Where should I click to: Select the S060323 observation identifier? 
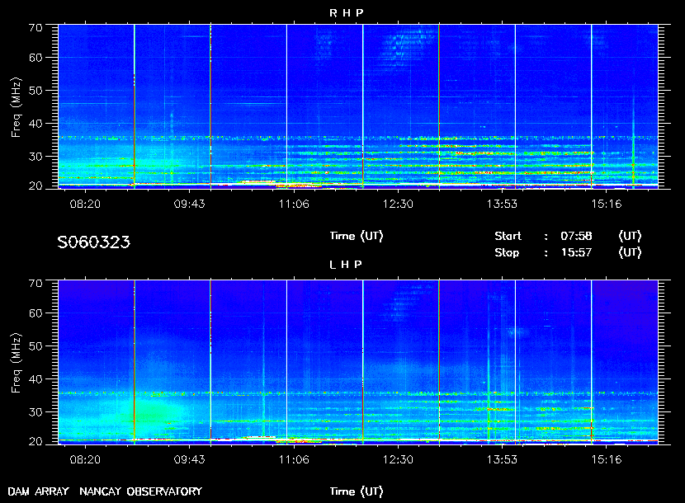click(x=93, y=242)
